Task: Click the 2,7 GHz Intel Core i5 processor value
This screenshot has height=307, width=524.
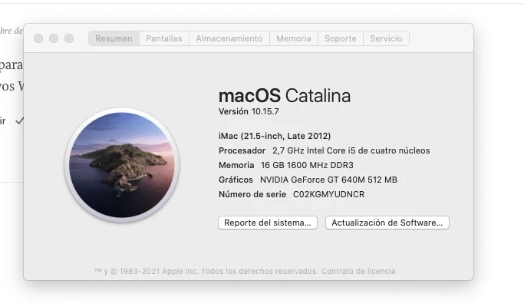Action: coord(351,151)
